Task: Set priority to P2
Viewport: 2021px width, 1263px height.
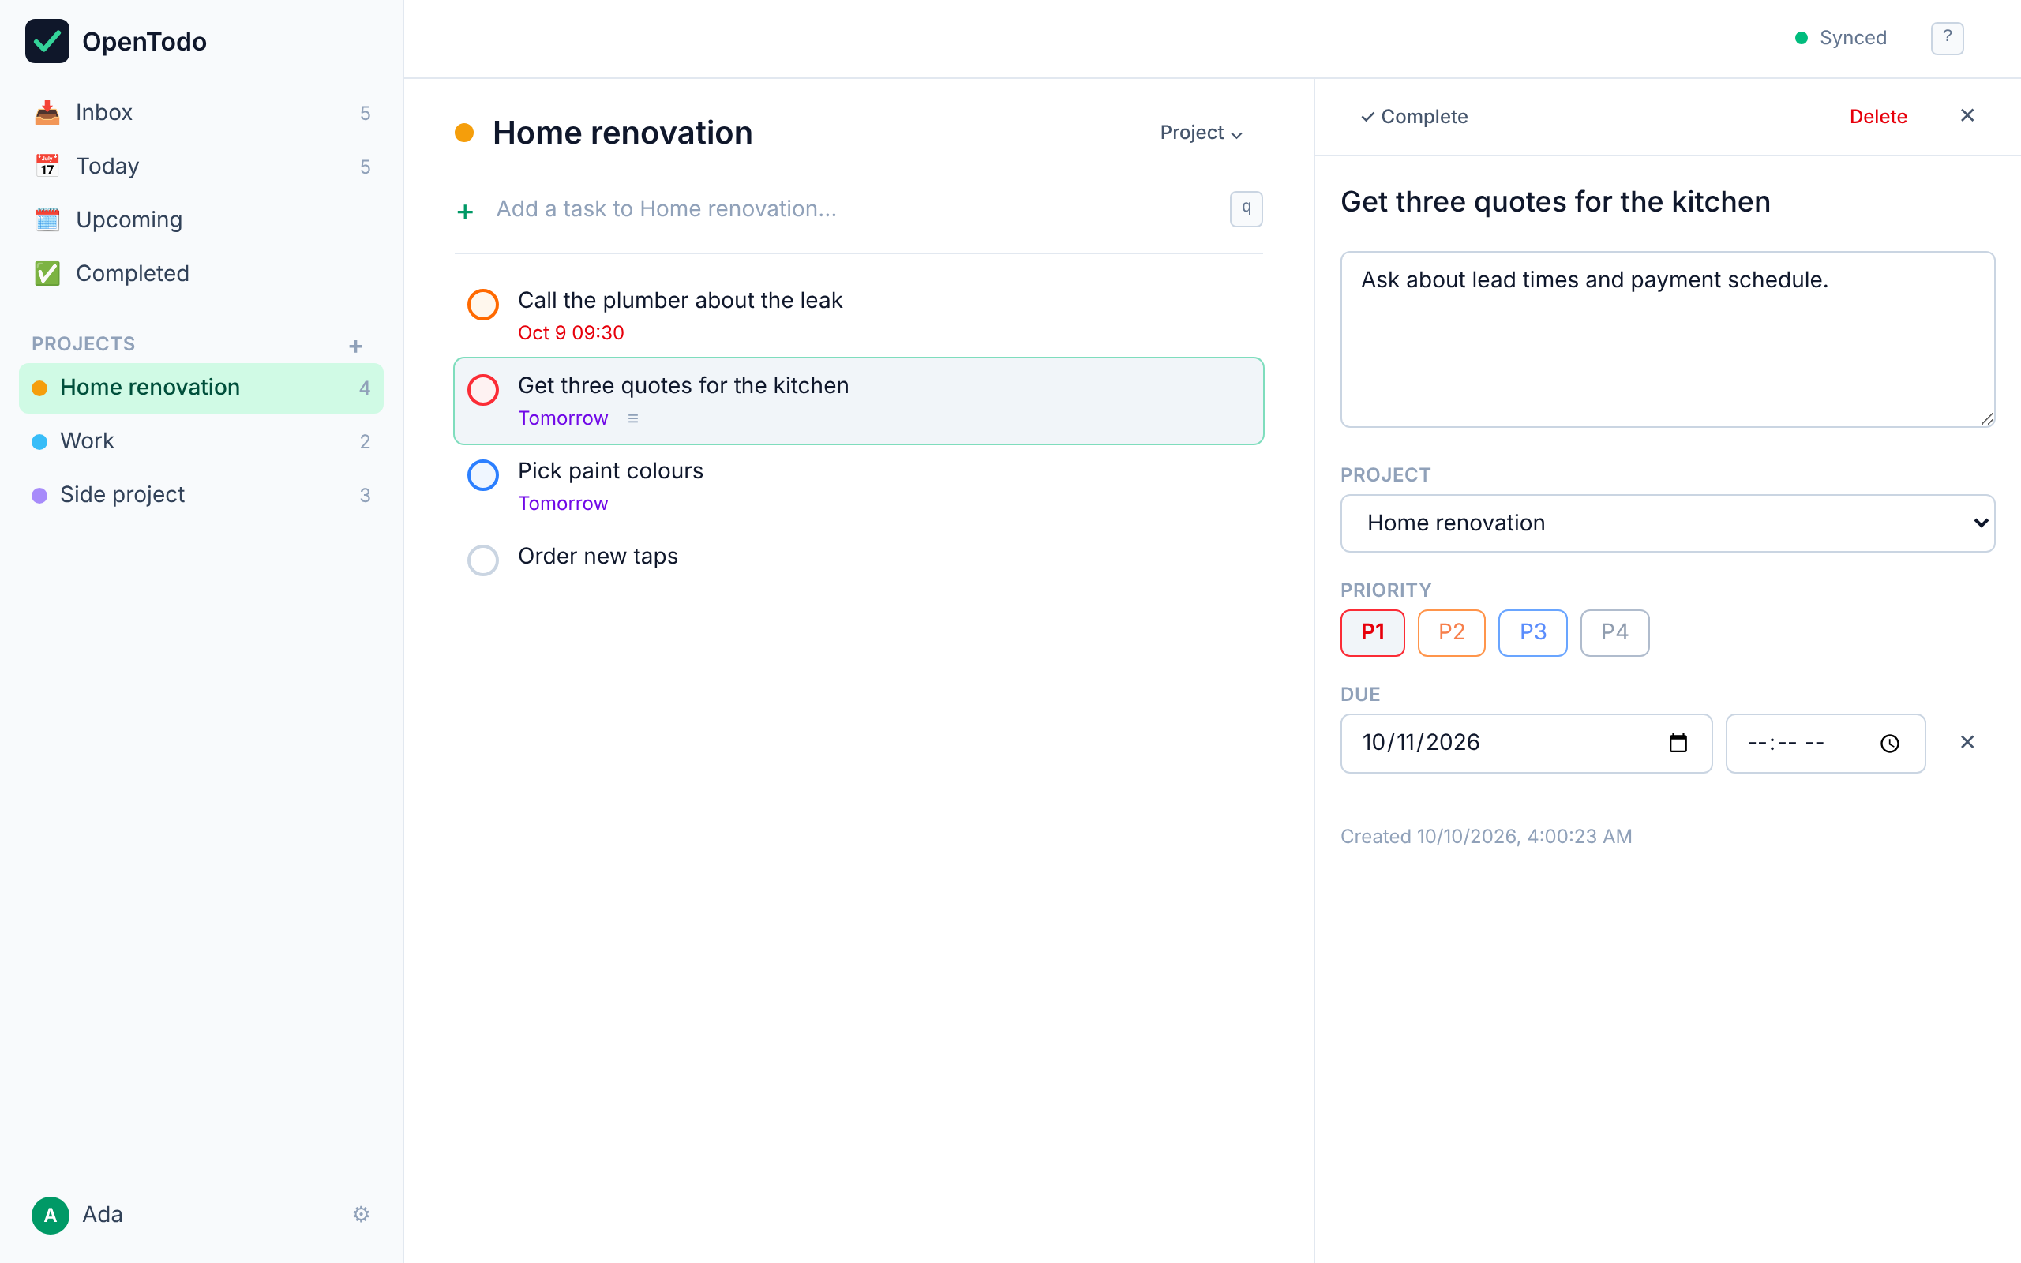Action: [1452, 632]
